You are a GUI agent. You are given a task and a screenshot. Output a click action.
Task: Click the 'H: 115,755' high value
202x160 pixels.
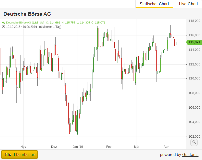coord(68,23)
